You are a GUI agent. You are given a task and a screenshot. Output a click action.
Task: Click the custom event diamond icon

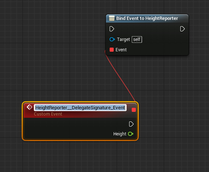click(29, 107)
